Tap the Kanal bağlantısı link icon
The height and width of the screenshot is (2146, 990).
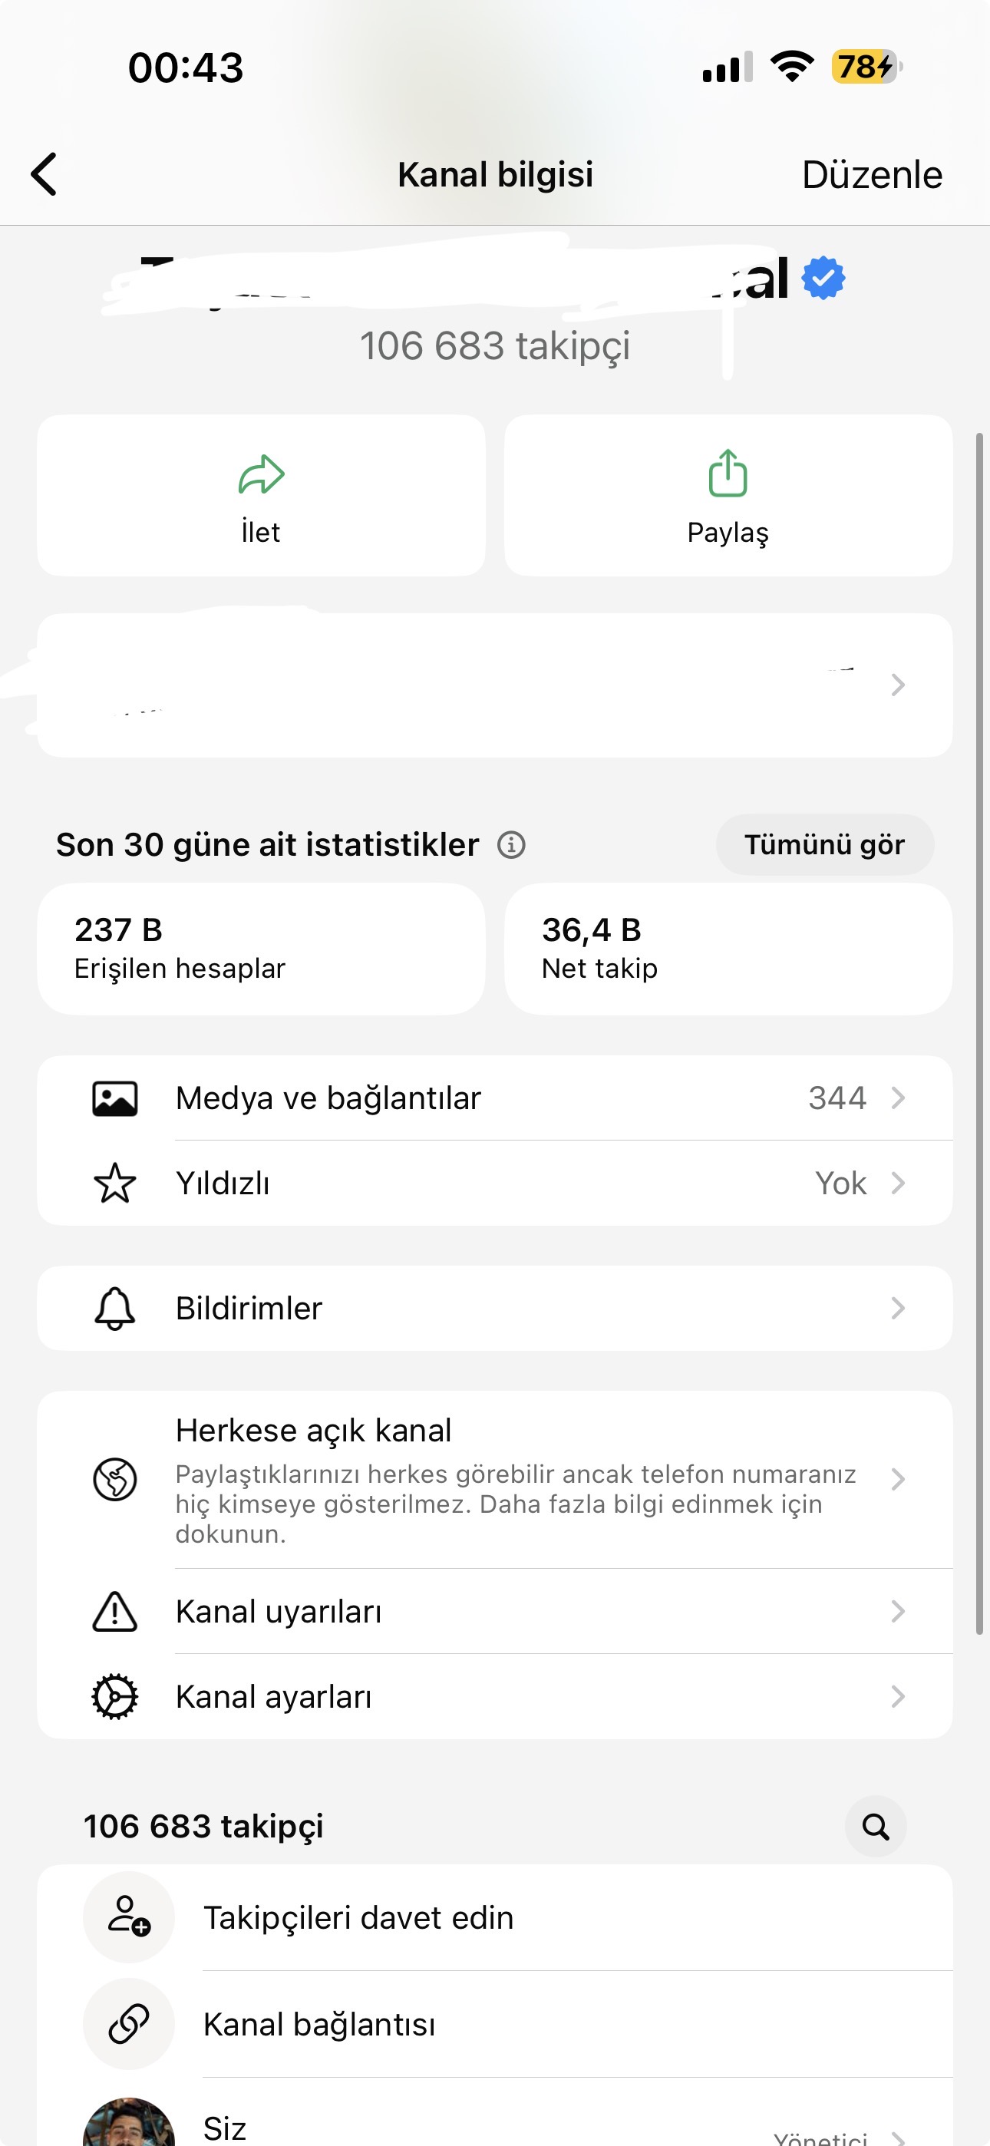point(129,2025)
